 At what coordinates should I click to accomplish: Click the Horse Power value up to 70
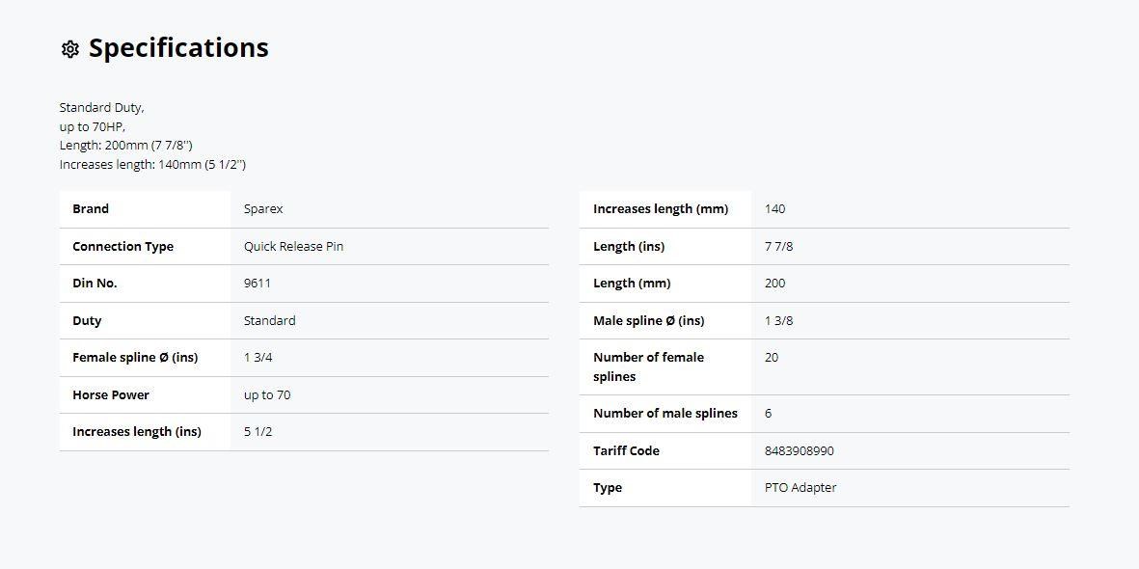tap(267, 395)
